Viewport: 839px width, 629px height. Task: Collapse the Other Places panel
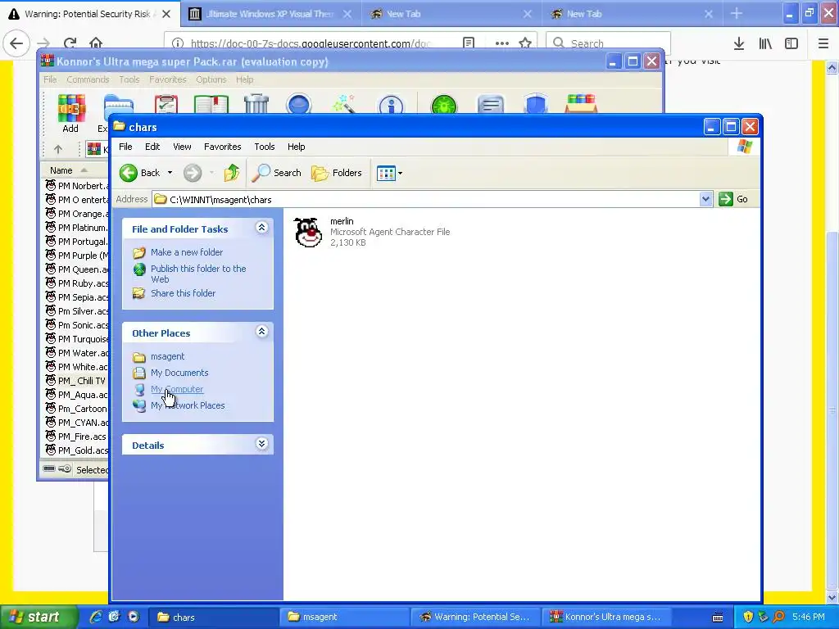(x=261, y=332)
